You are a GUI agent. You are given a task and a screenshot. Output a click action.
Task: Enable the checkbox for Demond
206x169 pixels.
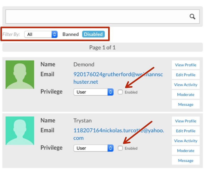[x=120, y=92]
